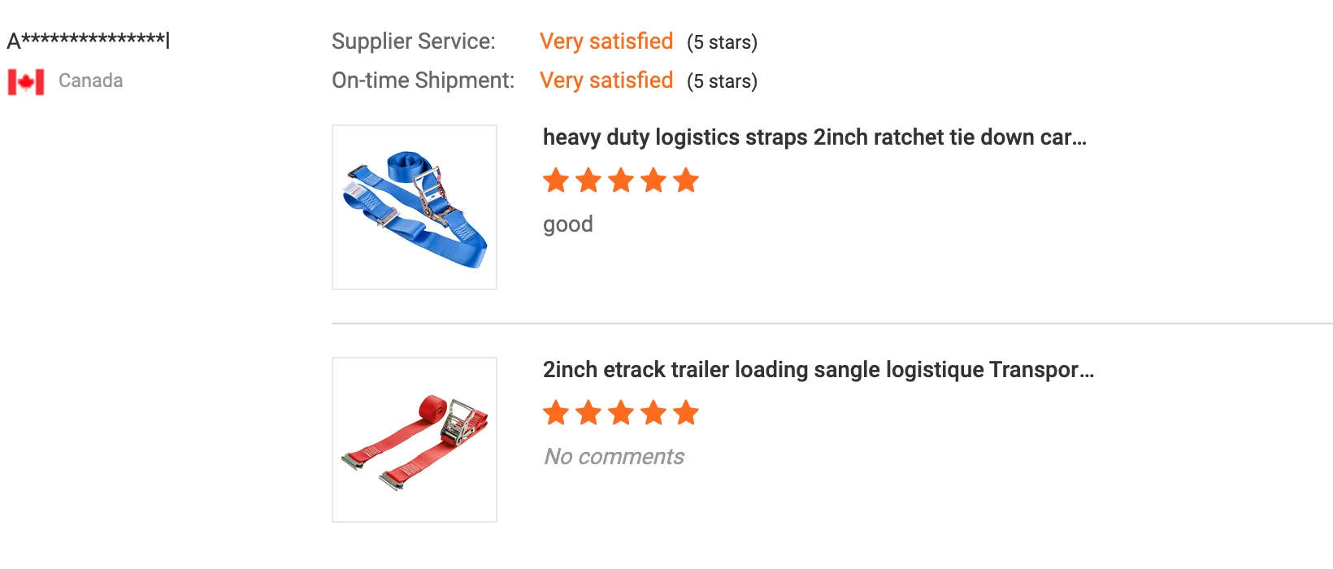This screenshot has height=569, width=1333.
Task: Open the 2inch etrack trailer loading listing
Action: click(x=818, y=370)
